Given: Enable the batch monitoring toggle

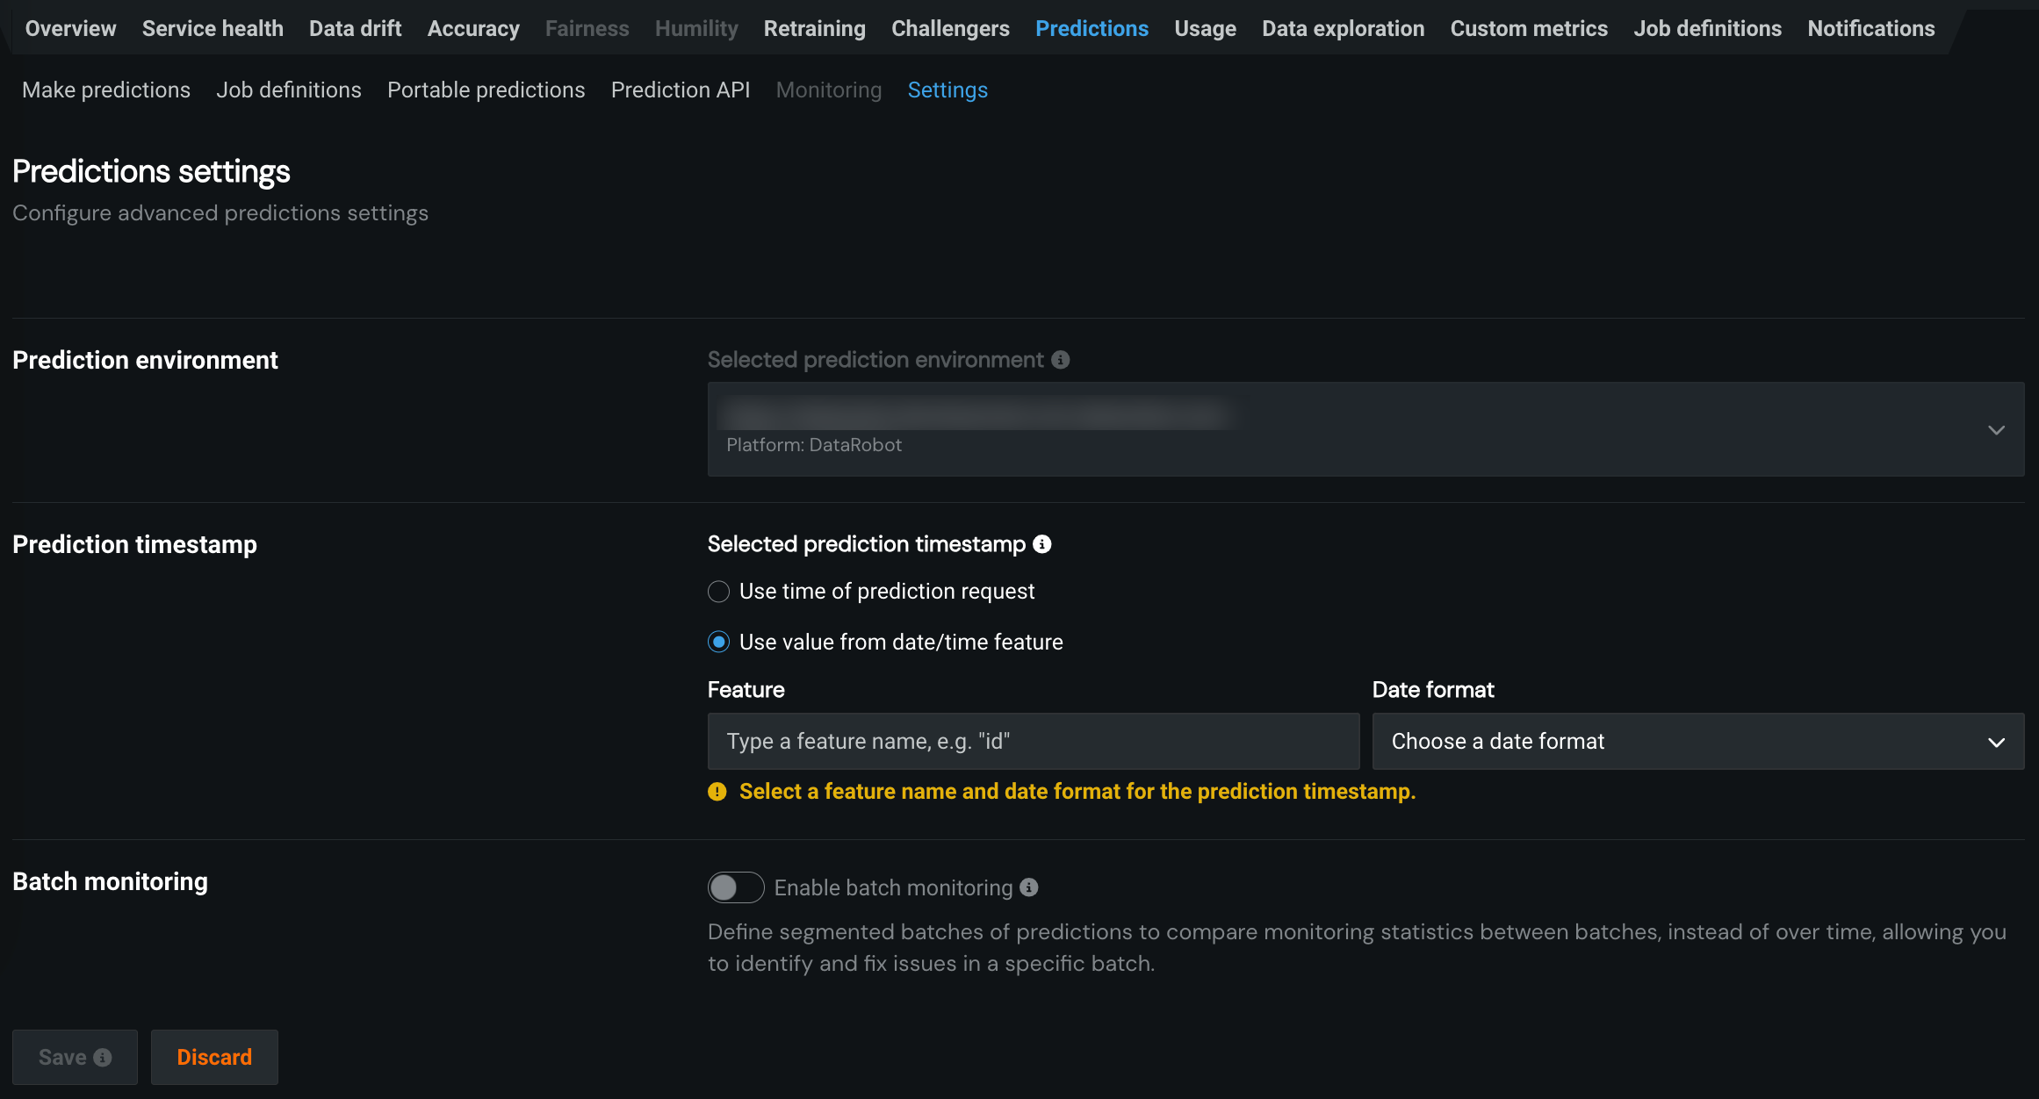Looking at the screenshot, I should (x=736, y=887).
